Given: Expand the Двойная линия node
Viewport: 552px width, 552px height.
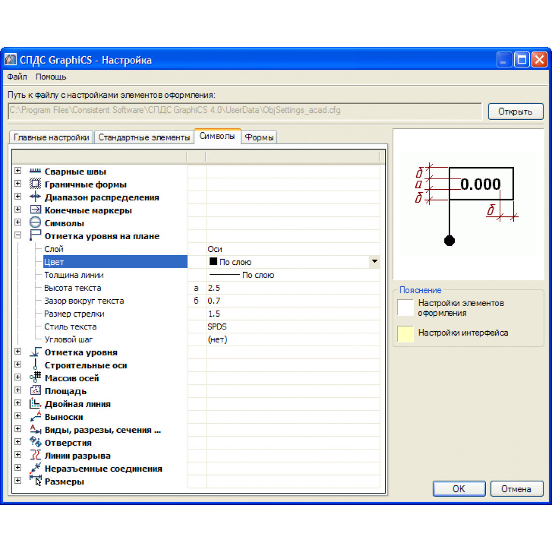Looking at the screenshot, I should tap(18, 403).
